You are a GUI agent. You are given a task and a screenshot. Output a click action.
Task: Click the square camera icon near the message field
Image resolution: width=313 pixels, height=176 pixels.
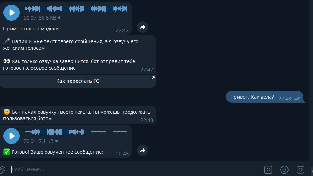[x=300, y=170]
